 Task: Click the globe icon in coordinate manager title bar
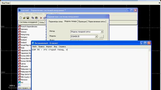[x=20, y=10]
